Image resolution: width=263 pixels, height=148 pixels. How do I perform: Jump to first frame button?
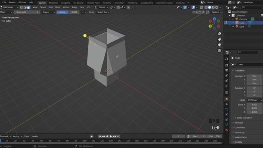[x=99, y=136]
